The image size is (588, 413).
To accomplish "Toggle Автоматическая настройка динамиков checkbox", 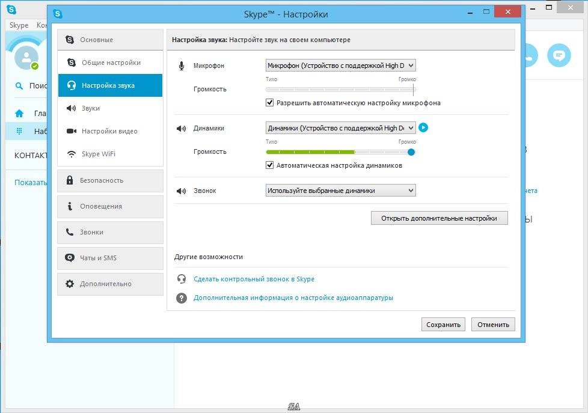I will point(269,165).
